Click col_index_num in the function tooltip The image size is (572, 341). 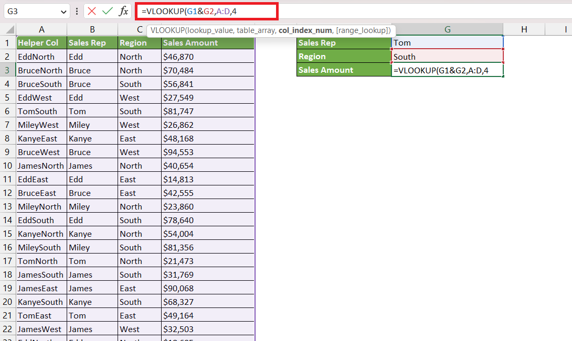point(305,30)
